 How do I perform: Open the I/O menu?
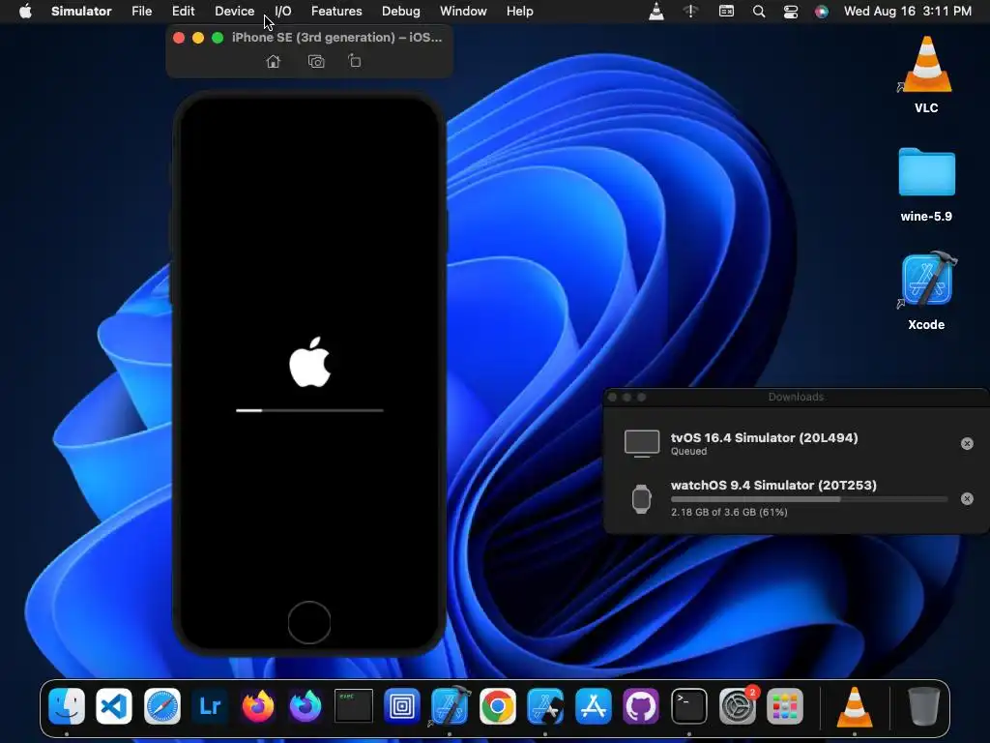tap(283, 12)
